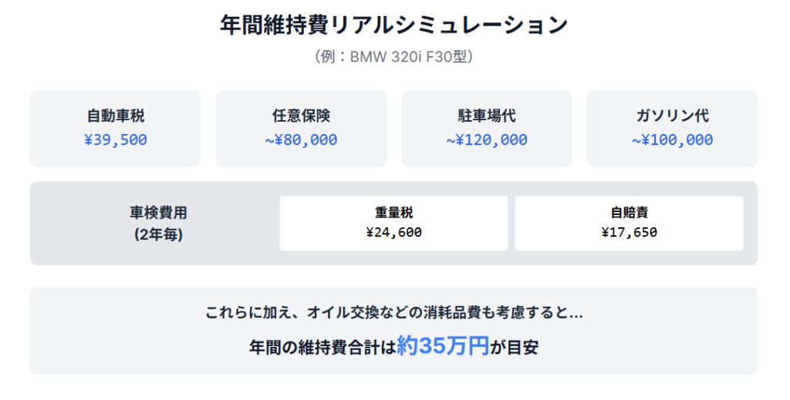Click the ¥24,600 weight tax value
Image resolution: width=790 pixels, height=400 pixels.
[x=393, y=233]
